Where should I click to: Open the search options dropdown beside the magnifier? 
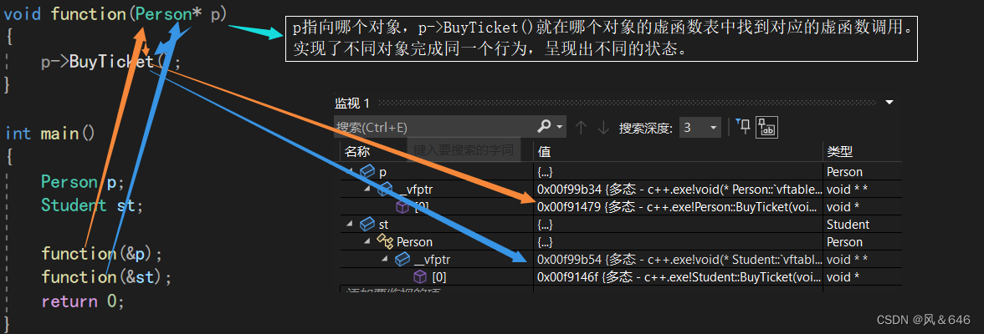pyautogui.click(x=560, y=127)
